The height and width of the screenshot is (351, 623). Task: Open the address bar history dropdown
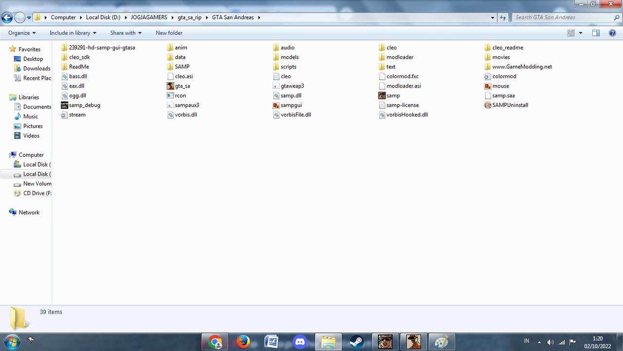493,17
